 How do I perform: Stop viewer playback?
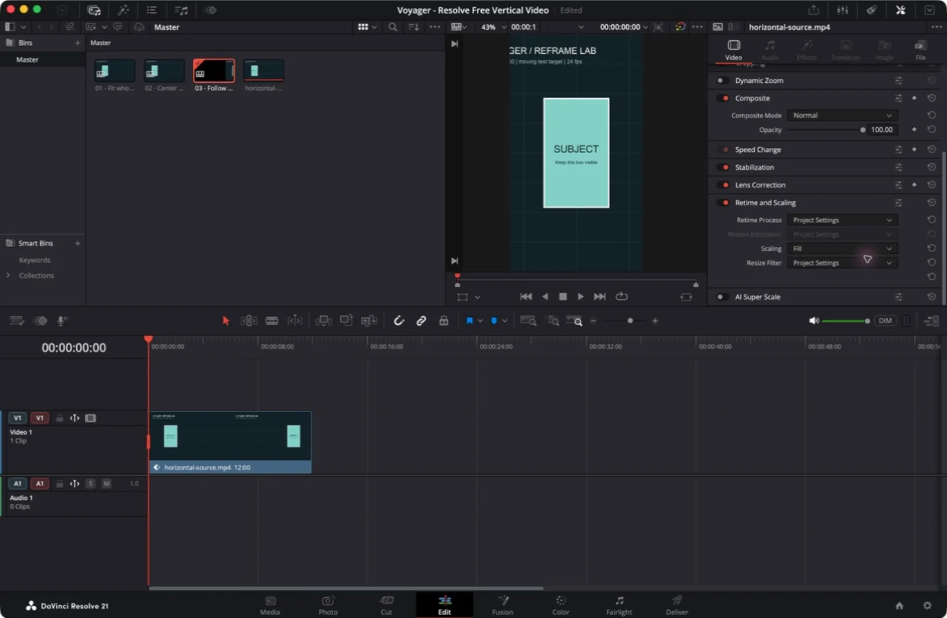tap(563, 297)
